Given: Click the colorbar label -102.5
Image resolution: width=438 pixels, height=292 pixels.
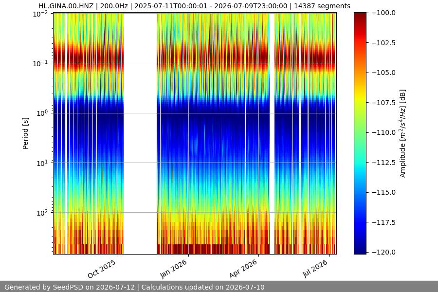Looking at the screenshot, I should tap(383, 43).
